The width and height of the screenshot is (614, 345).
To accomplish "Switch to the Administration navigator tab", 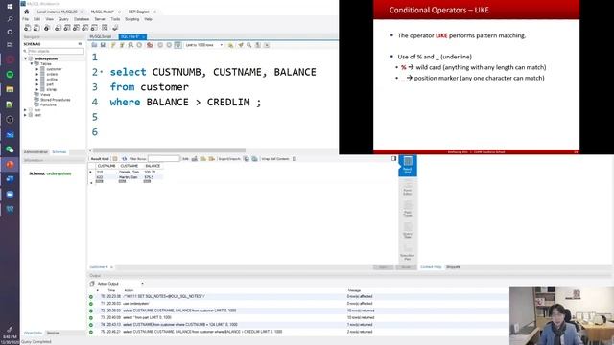I will 35,151.
